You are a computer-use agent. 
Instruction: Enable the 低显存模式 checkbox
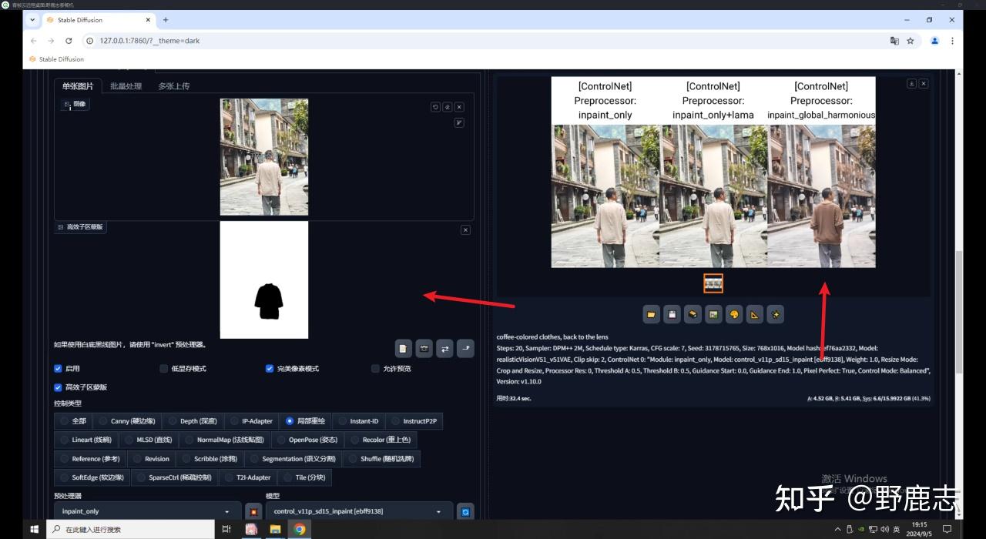[163, 369]
